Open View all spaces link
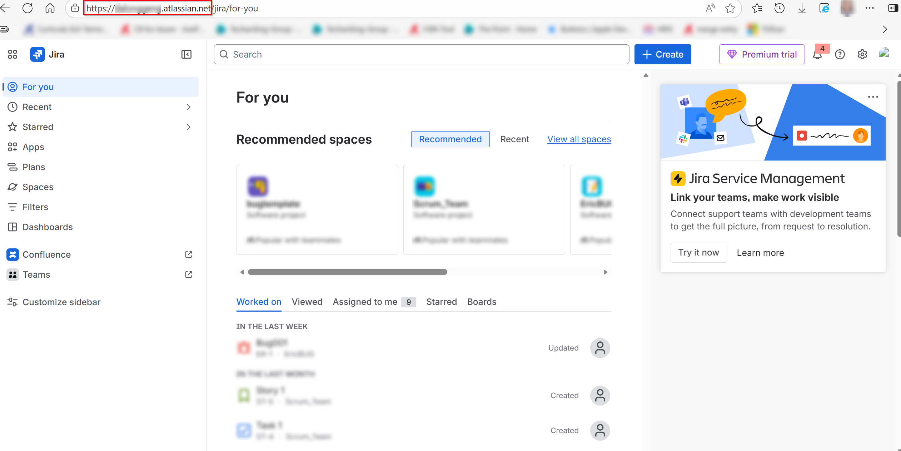The height and width of the screenshot is (451, 901). point(579,139)
